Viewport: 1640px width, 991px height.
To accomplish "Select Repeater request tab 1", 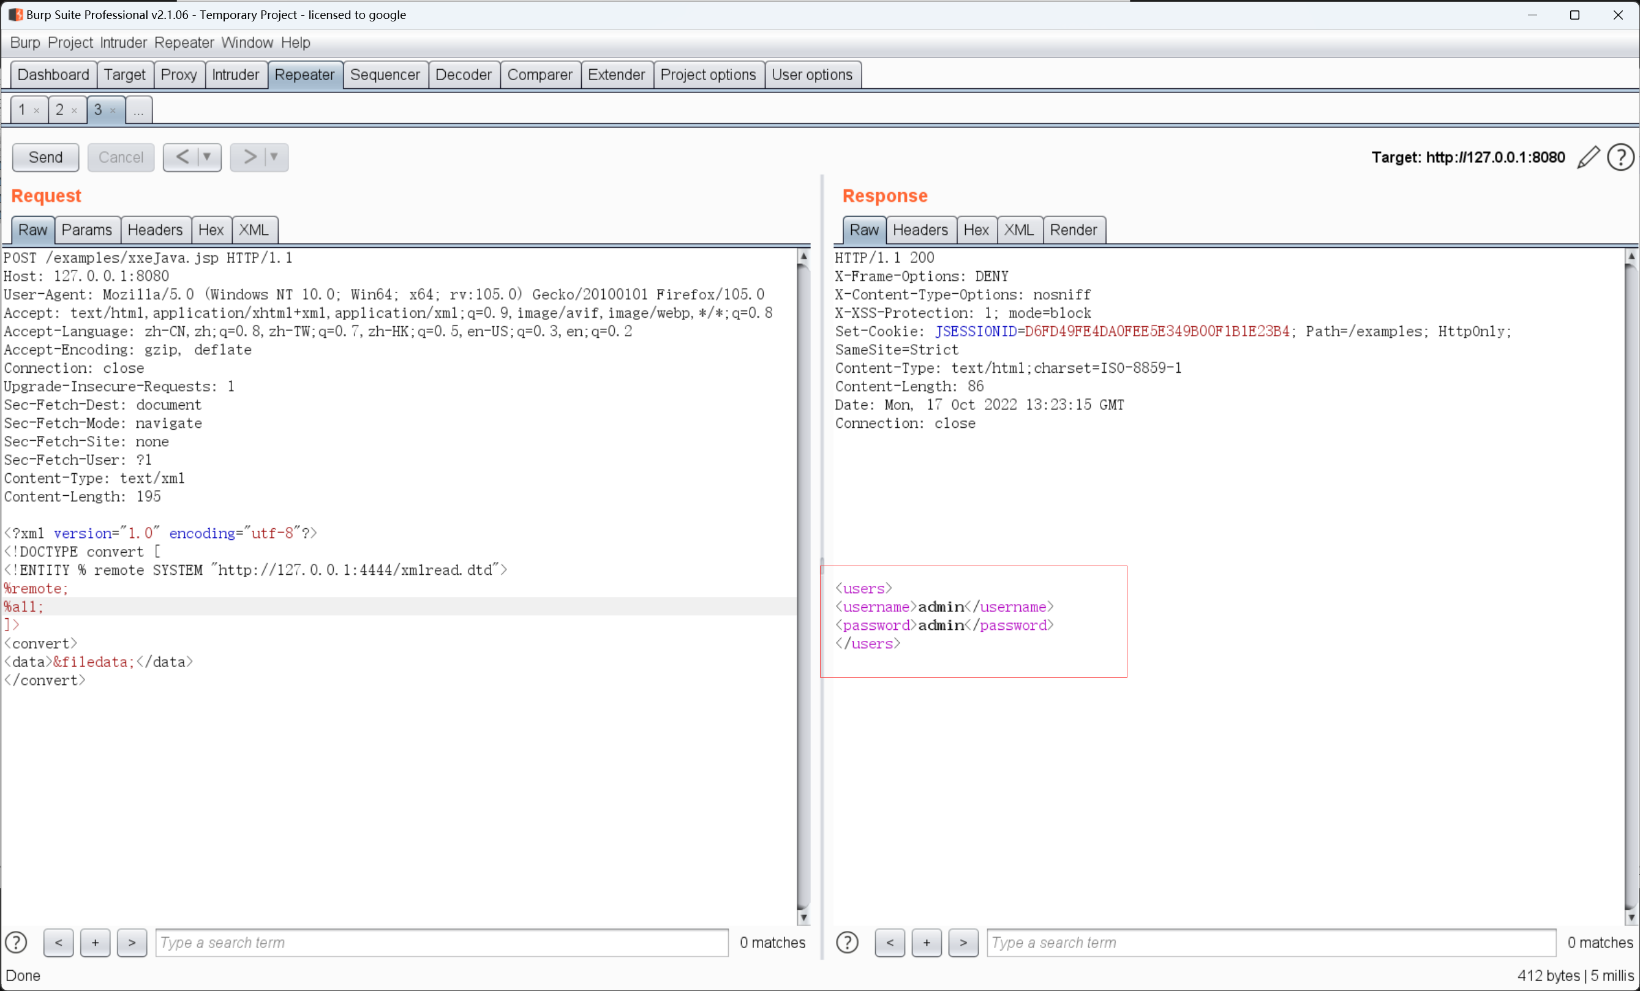I will tap(22, 110).
